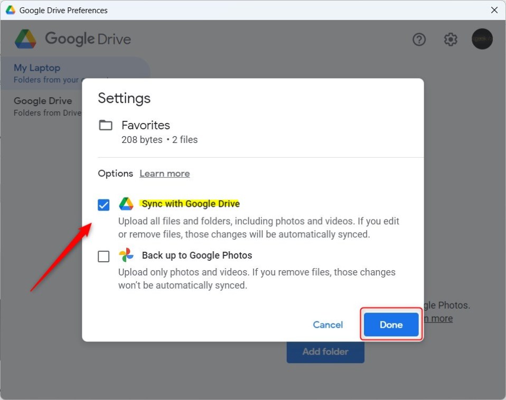Select the My Laptop sidebar tab
The width and height of the screenshot is (506, 400).
click(x=37, y=68)
